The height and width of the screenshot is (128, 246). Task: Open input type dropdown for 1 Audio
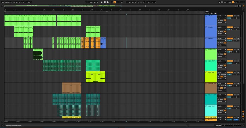point(222,16)
